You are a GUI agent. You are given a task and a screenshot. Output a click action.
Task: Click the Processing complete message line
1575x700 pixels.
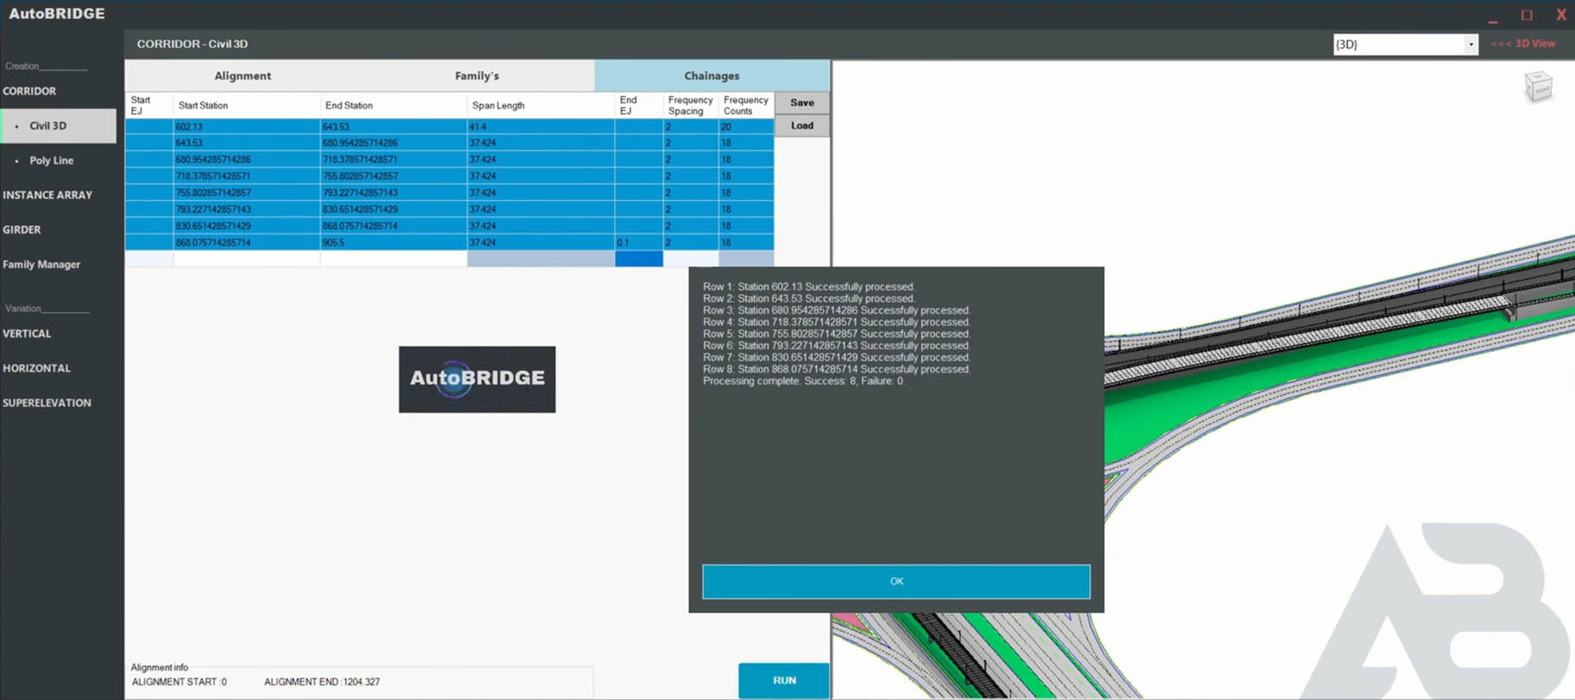pos(804,381)
